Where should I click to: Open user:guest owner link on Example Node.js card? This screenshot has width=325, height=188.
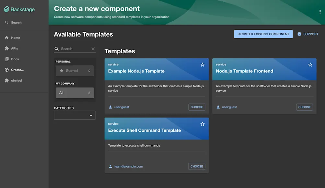point(122,107)
